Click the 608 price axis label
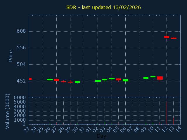This screenshot has width=187, height=140. coord(21,31)
